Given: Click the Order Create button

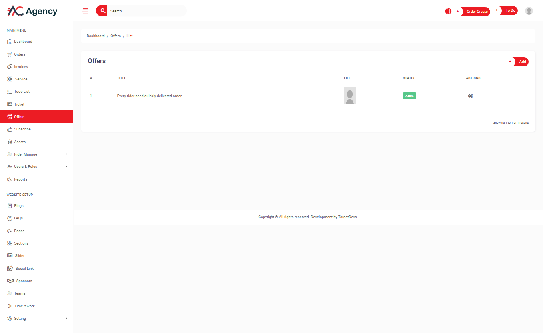Looking at the screenshot, I should [x=477, y=12].
